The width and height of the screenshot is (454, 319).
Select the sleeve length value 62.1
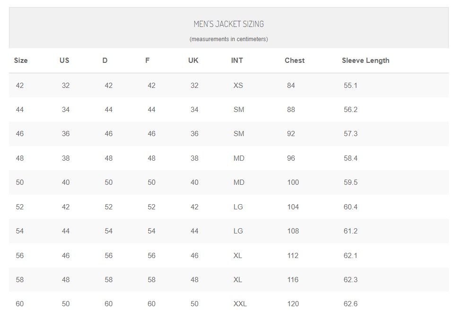[x=350, y=256]
